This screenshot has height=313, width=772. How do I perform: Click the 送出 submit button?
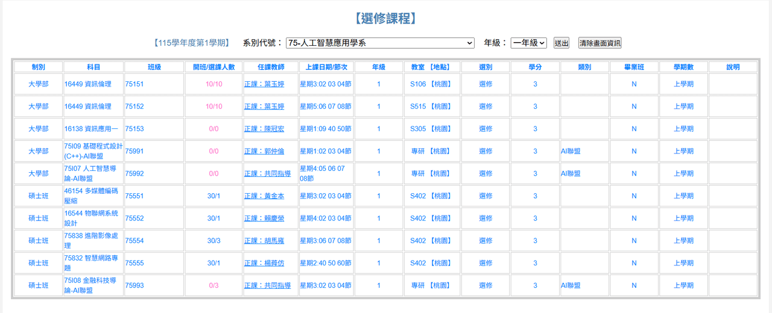[562, 43]
